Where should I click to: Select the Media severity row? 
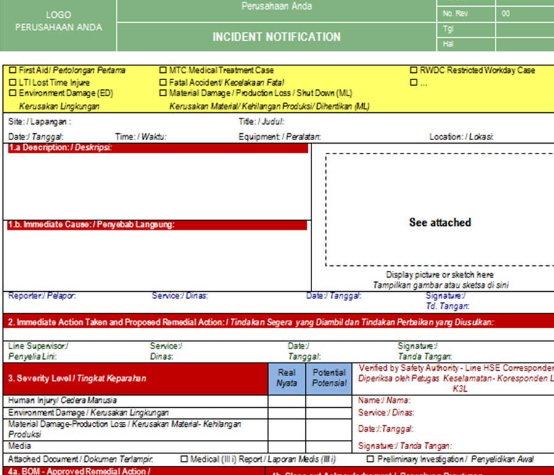click(x=135, y=446)
